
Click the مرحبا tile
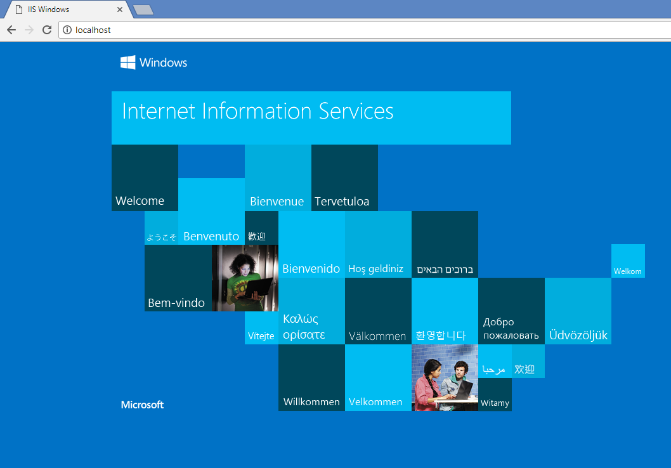pos(495,361)
